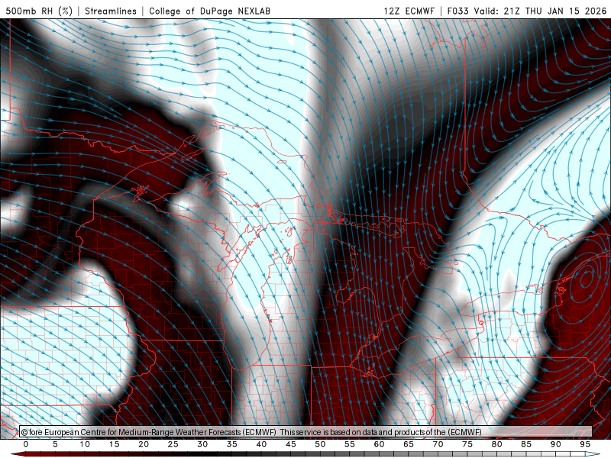This screenshot has width=611, height=458.
Task: Click the "20" label on the color scale
Action: (144, 444)
